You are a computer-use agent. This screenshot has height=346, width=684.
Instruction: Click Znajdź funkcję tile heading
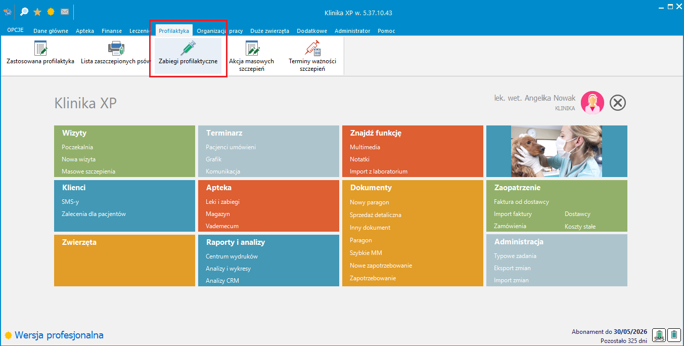[376, 133]
